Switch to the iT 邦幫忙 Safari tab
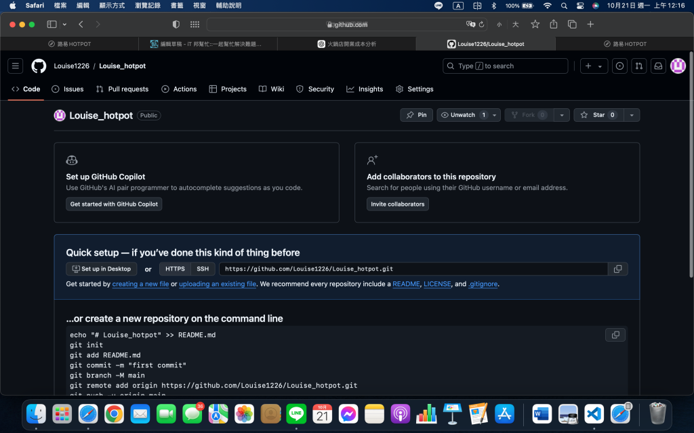 208,44
